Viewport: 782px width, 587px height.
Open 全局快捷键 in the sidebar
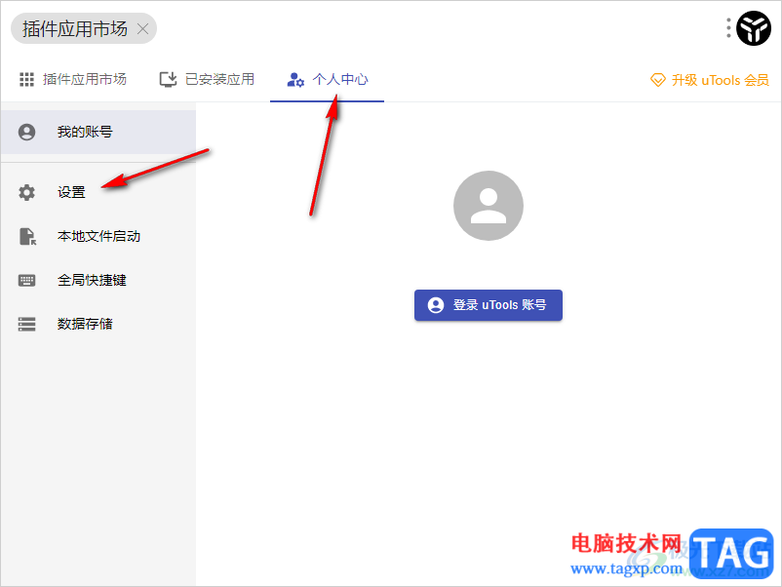(x=98, y=280)
